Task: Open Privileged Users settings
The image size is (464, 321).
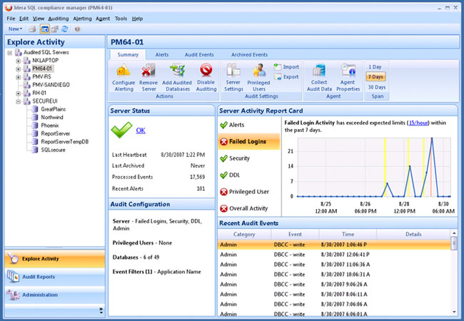Action: pos(258,78)
